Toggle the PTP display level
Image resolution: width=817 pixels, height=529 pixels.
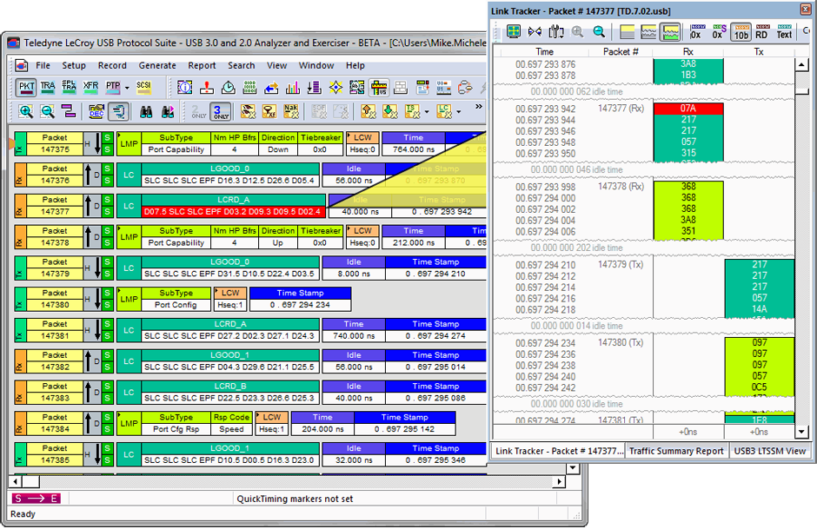point(112,88)
